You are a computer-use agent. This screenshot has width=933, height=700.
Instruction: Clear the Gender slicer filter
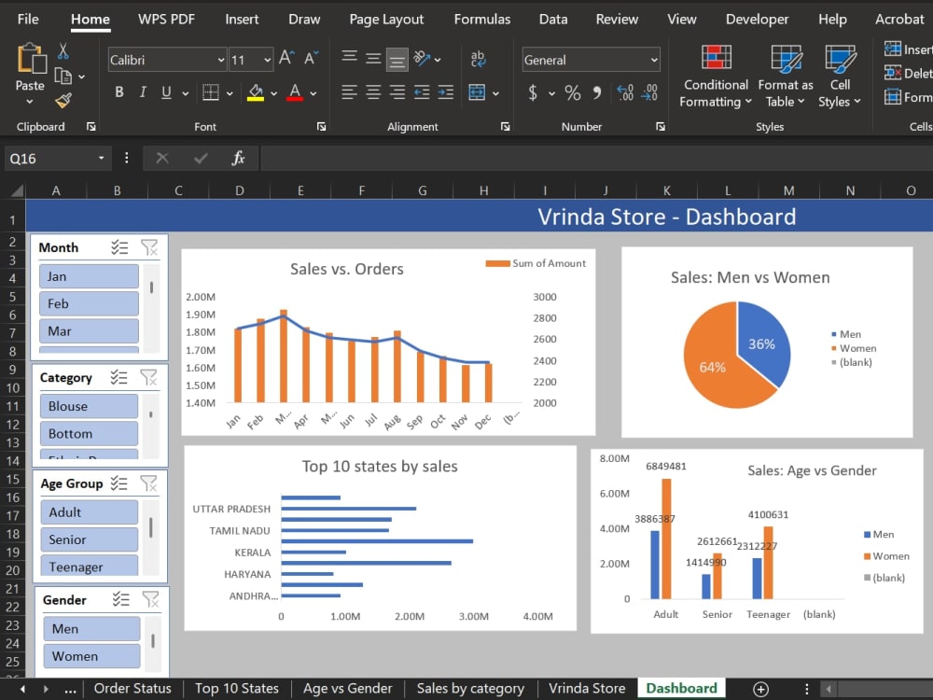pyautogui.click(x=150, y=599)
